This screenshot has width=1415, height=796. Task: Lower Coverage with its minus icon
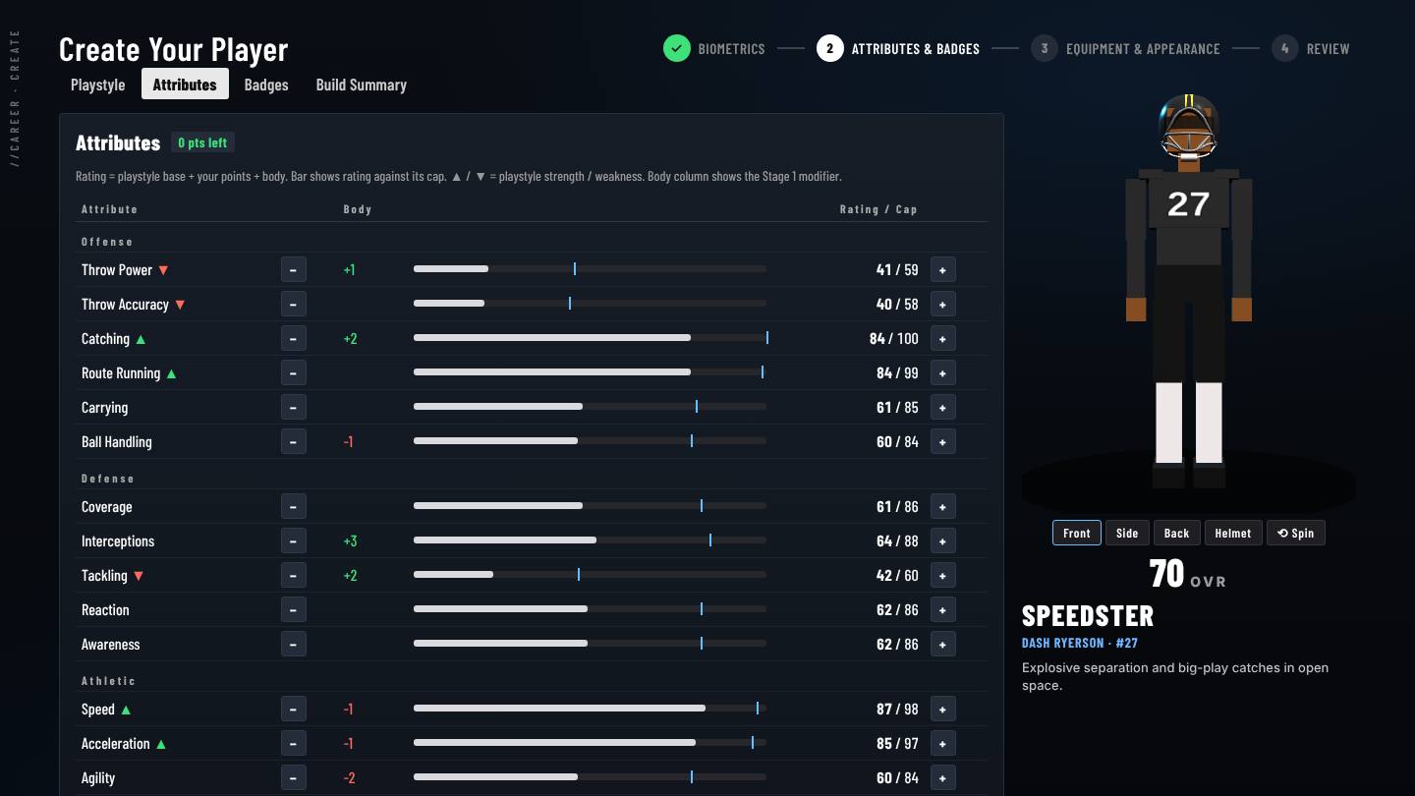pos(294,506)
